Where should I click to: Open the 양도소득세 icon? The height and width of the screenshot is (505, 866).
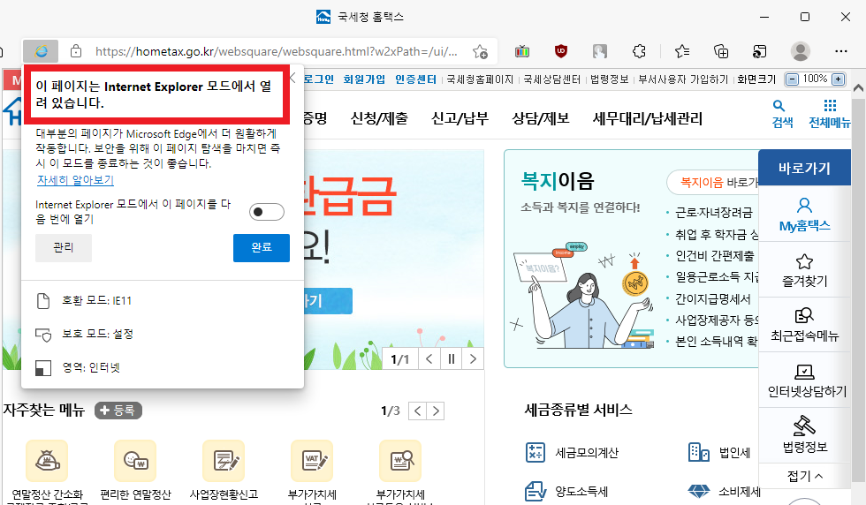[536, 491]
